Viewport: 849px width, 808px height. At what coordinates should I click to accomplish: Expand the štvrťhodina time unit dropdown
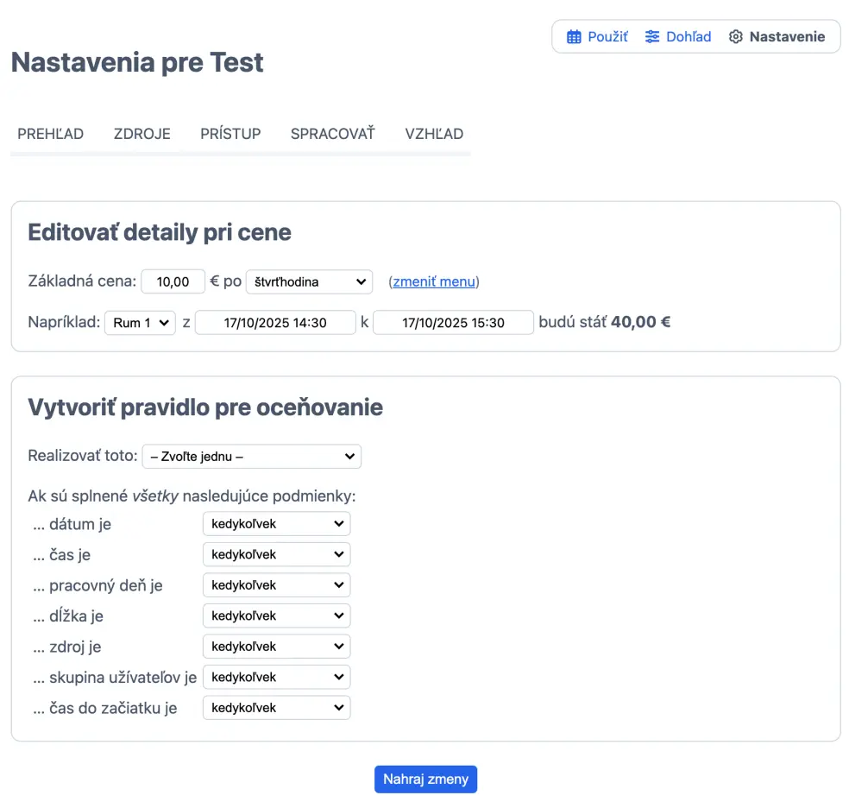pyautogui.click(x=309, y=282)
